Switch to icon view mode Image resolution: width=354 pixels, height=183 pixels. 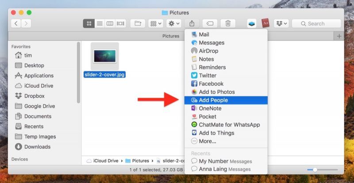point(89,23)
